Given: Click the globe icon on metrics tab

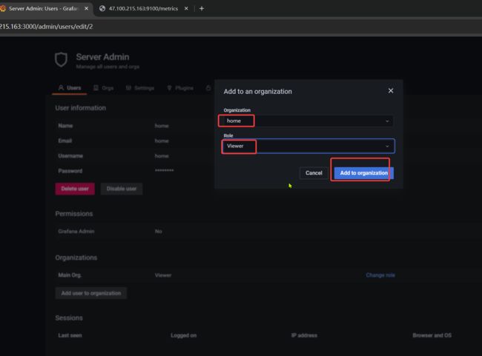Looking at the screenshot, I should tap(102, 9).
